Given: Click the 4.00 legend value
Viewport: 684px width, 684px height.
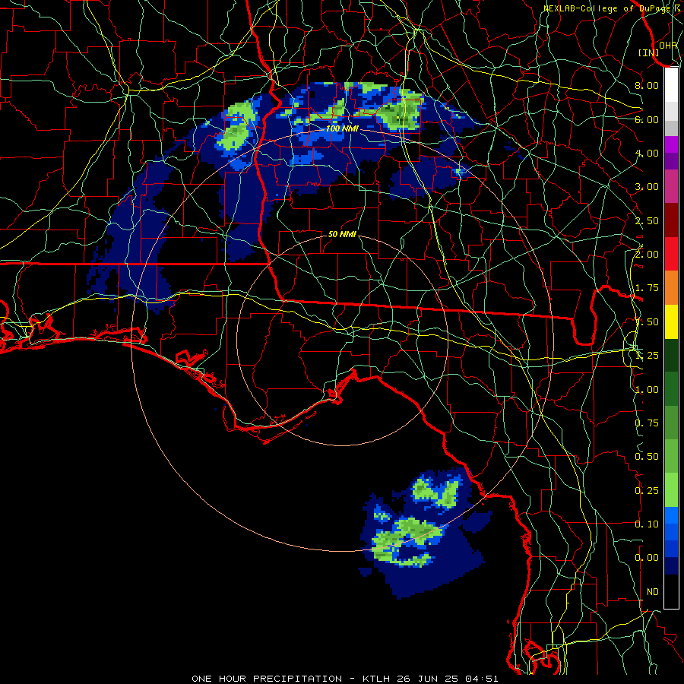Looking at the screenshot, I should [x=647, y=153].
